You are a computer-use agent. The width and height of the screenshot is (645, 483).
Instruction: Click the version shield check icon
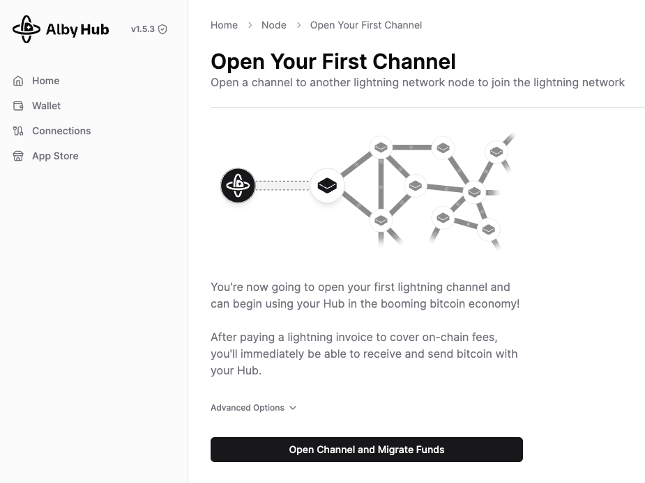click(162, 29)
